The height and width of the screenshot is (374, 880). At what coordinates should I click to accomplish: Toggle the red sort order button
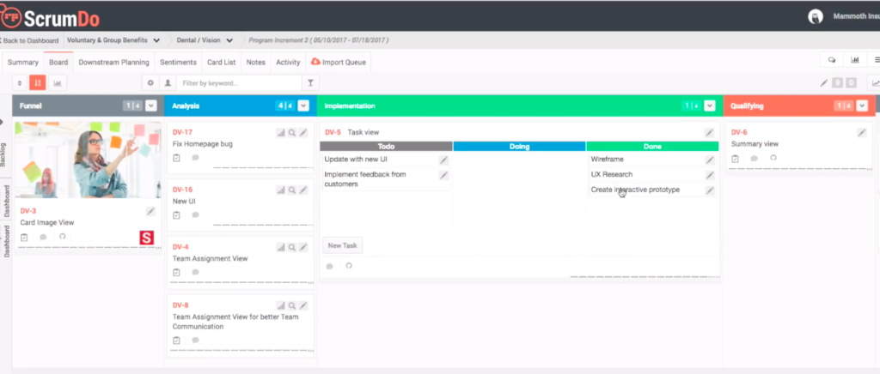click(38, 83)
